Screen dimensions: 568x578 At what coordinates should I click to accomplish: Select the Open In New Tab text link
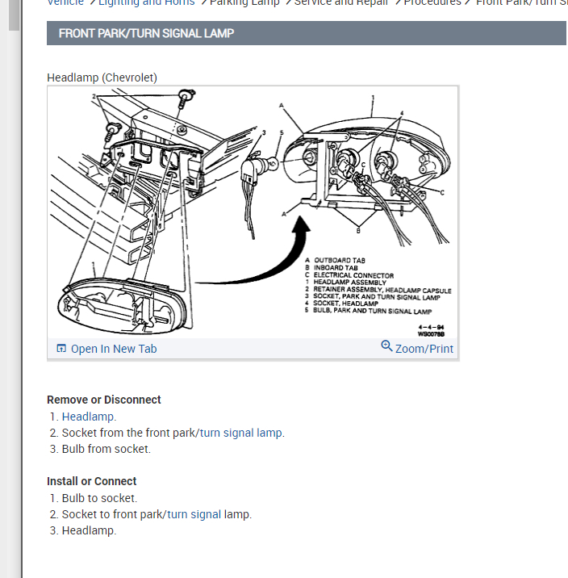[x=114, y=349]
